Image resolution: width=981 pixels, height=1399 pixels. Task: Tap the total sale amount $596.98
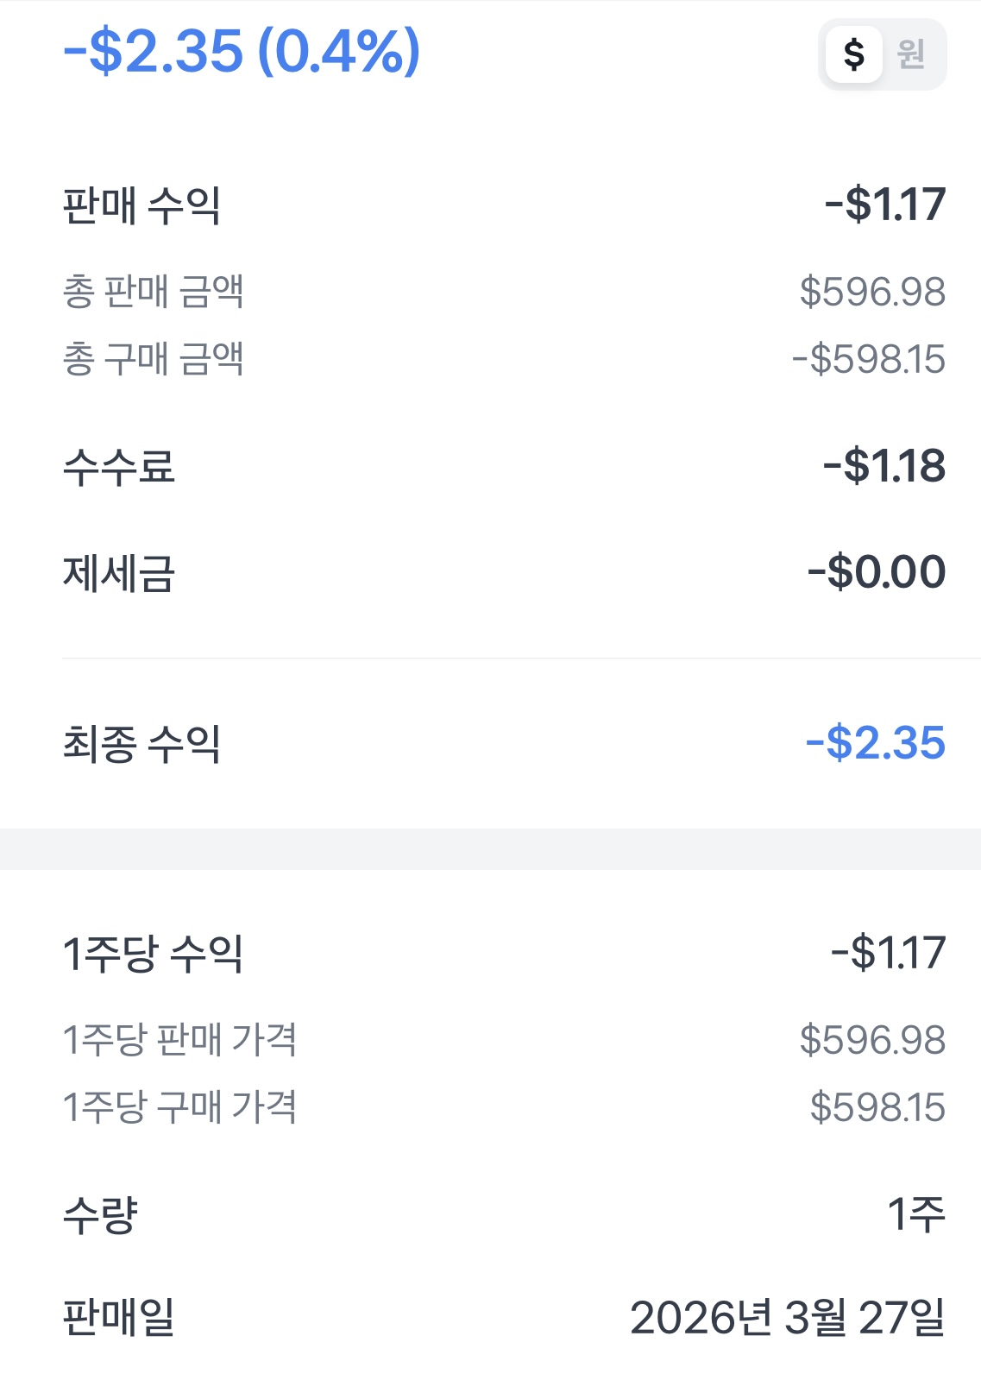(872, 292)
